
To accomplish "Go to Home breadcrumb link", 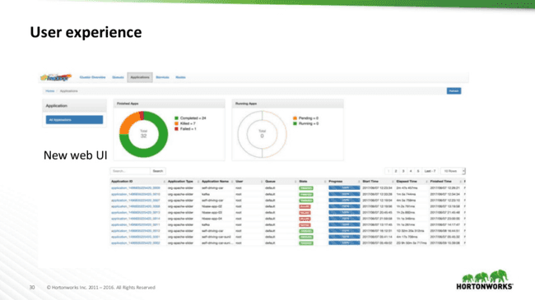I will 50,91.
